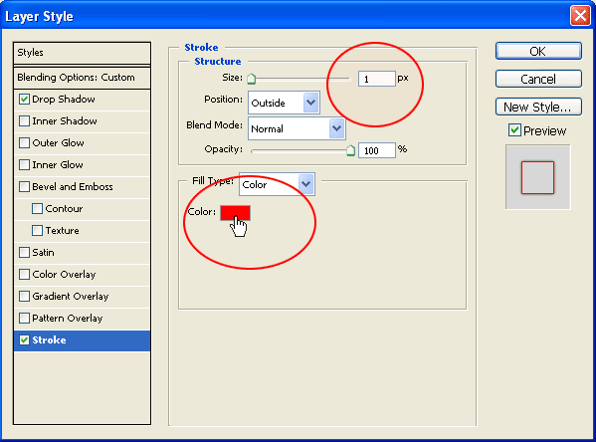This screenshot has width=596, height=442.
Task: Enable the Inner Shadow checkbox
Action: 24,121
